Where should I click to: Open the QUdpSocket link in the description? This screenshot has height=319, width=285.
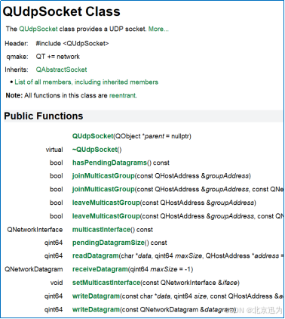tap(38, 29)
